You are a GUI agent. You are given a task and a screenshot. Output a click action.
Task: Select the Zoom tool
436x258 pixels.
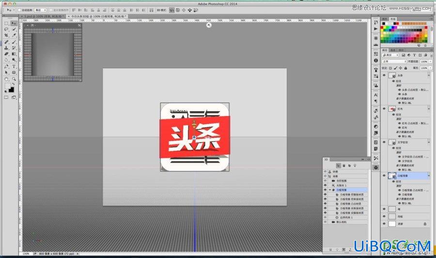[x=14, y=79]
